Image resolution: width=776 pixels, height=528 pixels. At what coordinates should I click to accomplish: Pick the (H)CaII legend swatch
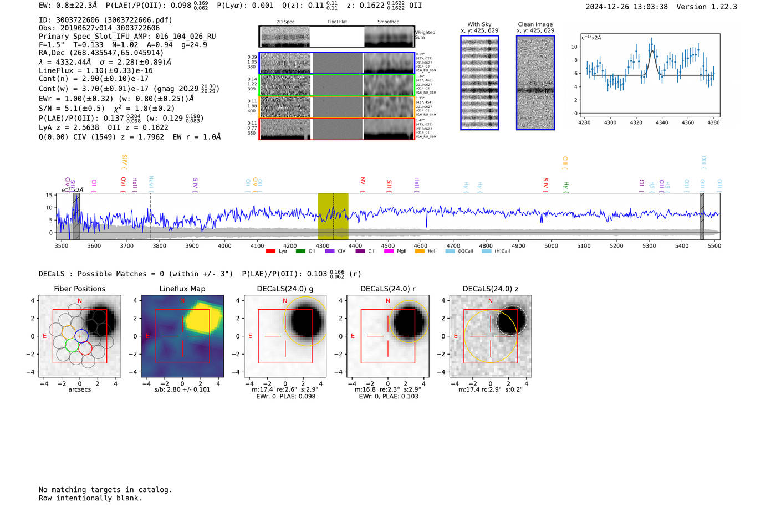487,252
